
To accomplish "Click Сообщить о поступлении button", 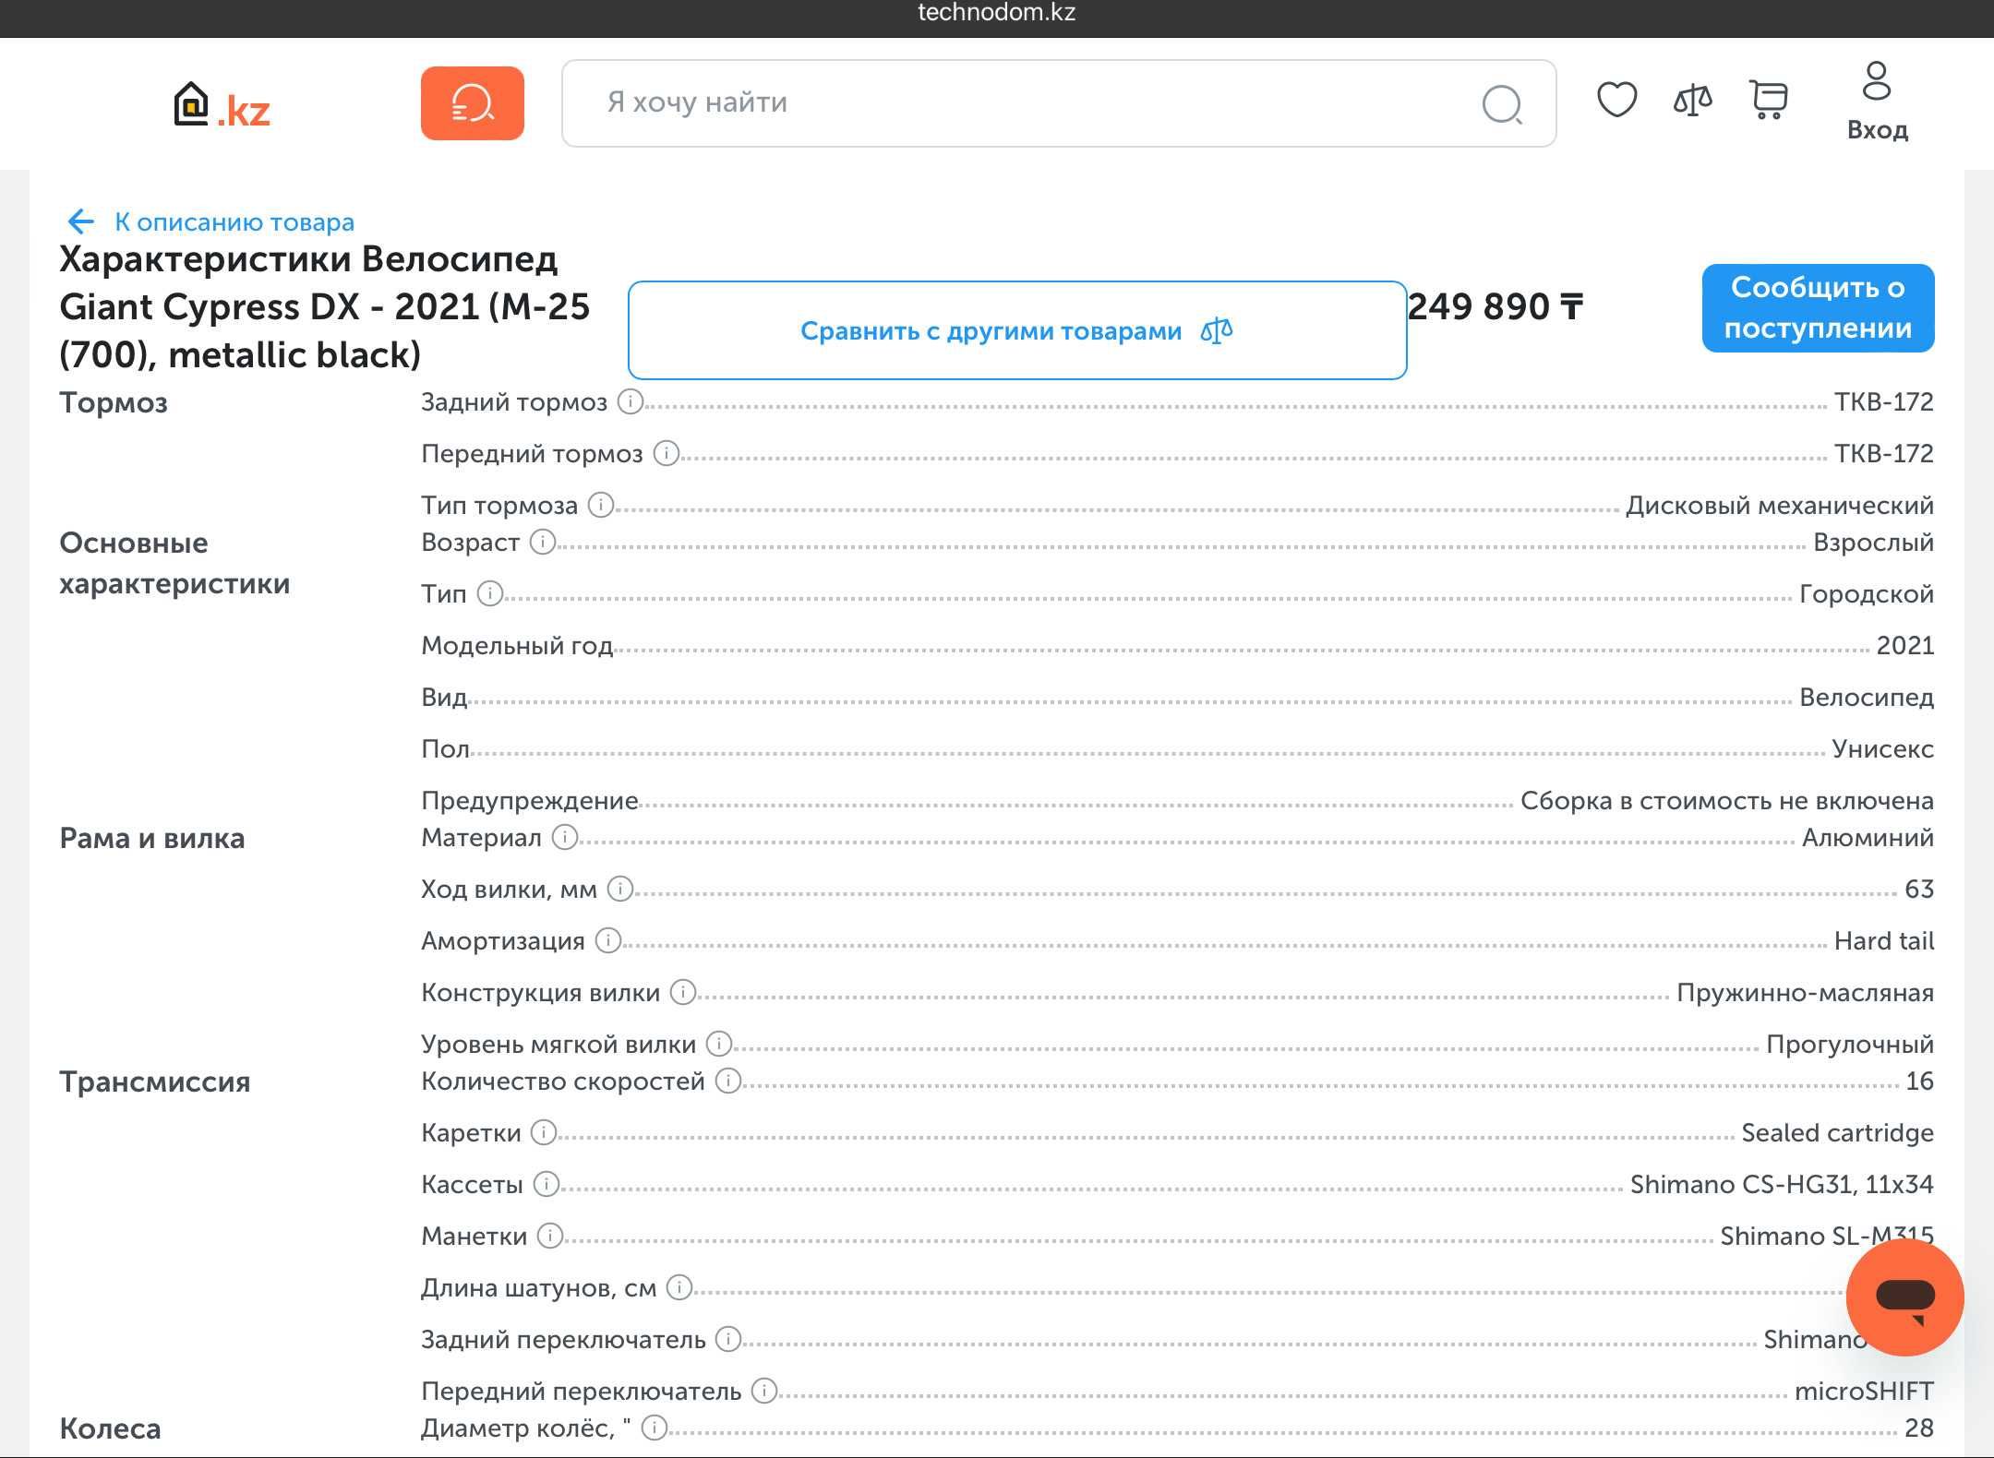I will (1818, 308).
